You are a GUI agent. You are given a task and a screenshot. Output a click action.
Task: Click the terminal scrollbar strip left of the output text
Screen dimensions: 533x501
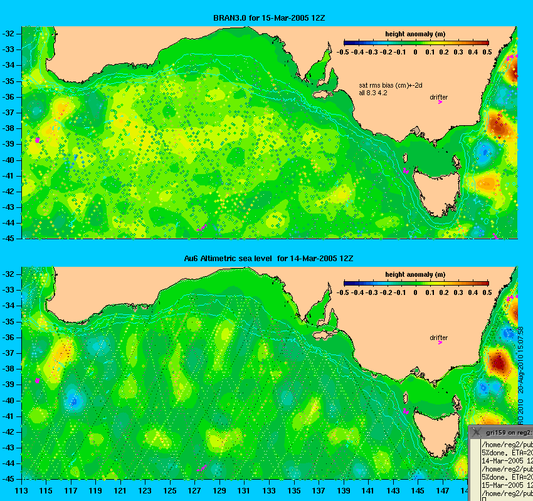point(475,470)
